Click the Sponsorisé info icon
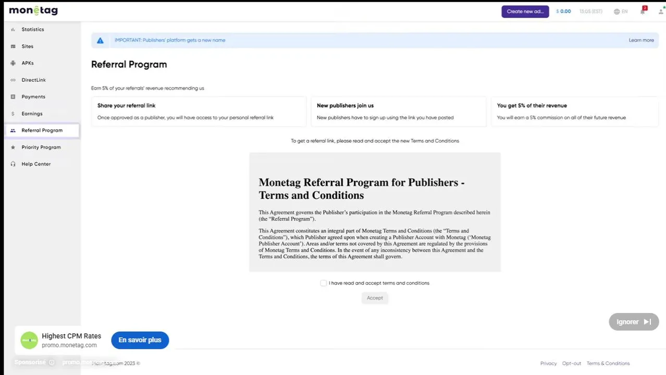The height and width of the screenshot is (375, 666). point(52,362)
